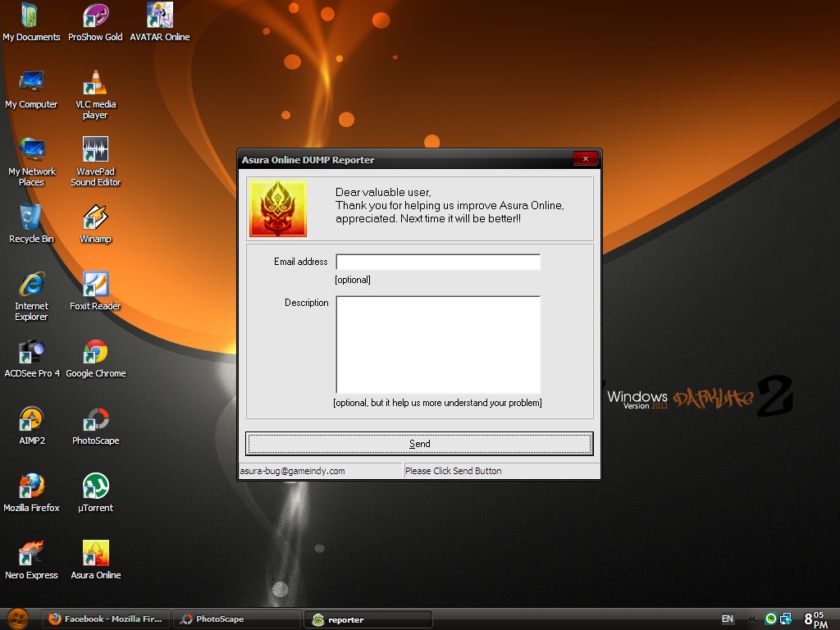This screenshot has width=840, height=630.
Task: Open the My Documents desktop icon
Action: [x=31, y=22]
